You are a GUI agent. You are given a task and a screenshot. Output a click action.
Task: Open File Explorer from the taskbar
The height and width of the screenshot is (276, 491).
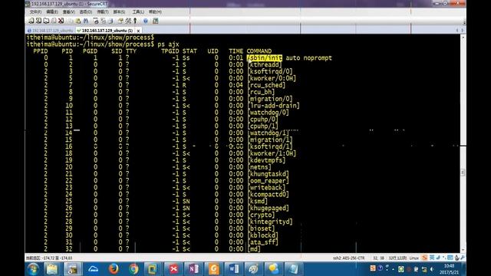pyautogui.click(x=52, y=269)
